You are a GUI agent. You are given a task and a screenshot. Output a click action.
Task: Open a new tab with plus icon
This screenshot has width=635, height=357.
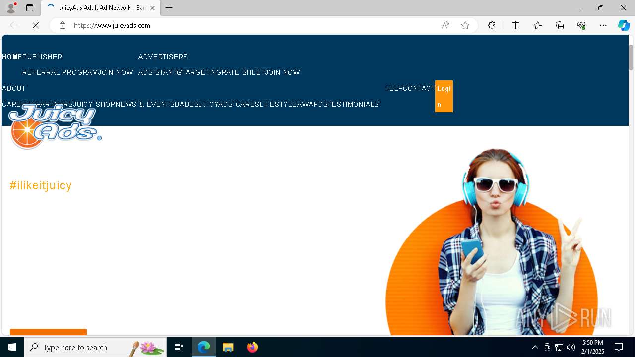point(169,8)
